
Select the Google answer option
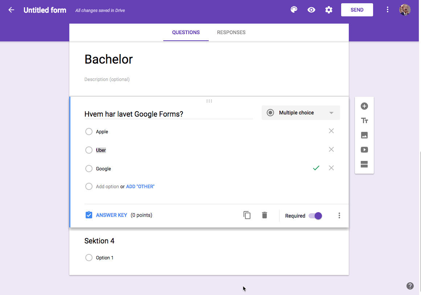[89, 169]
